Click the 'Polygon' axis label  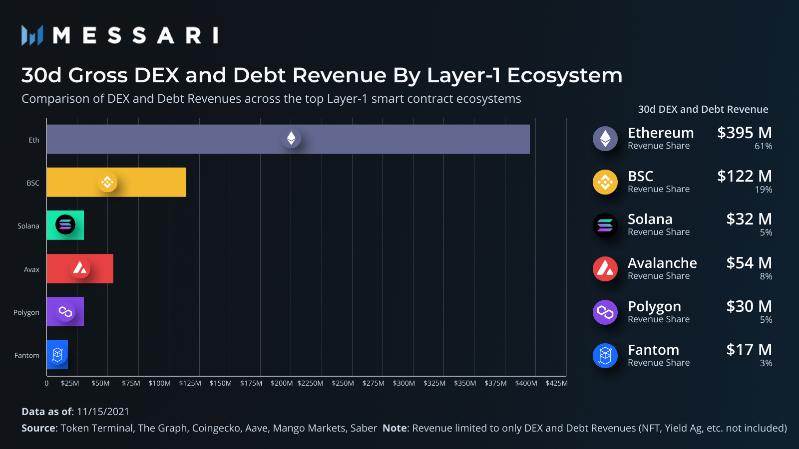tap(26, 313)
